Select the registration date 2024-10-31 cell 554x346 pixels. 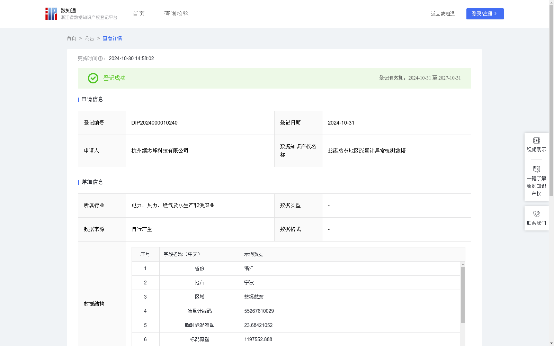coord(396,123)
